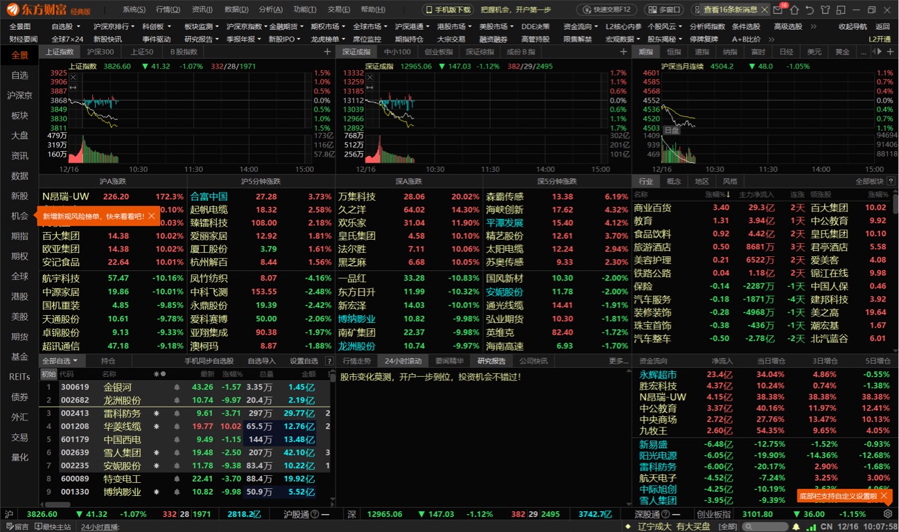
Task: Click the alert bell for 特变电工
Action: pos(177,479)
